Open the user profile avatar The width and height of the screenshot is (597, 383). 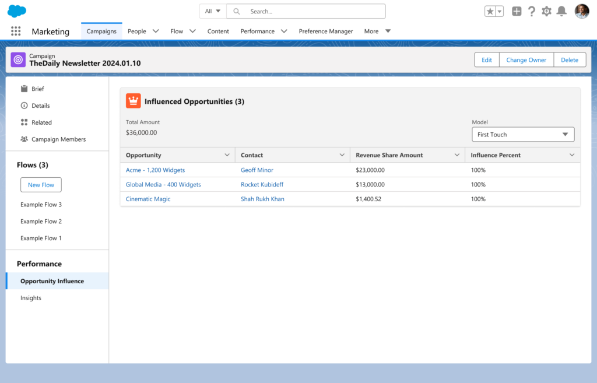pyautogui.click(x=581, y=11)
